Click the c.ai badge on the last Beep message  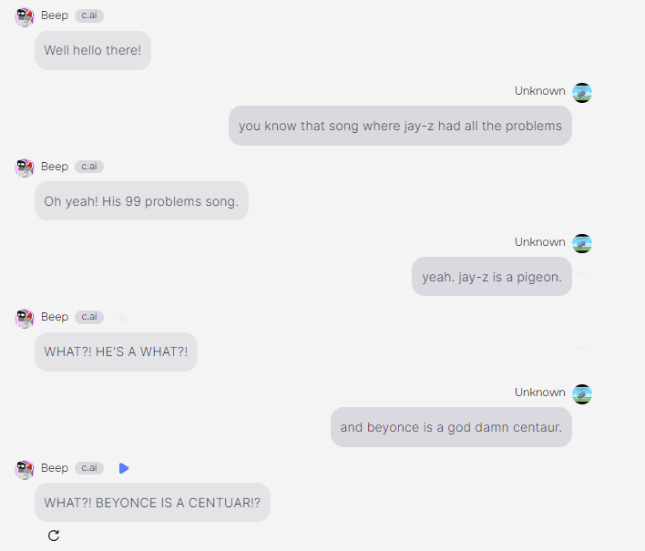[89, 468]
